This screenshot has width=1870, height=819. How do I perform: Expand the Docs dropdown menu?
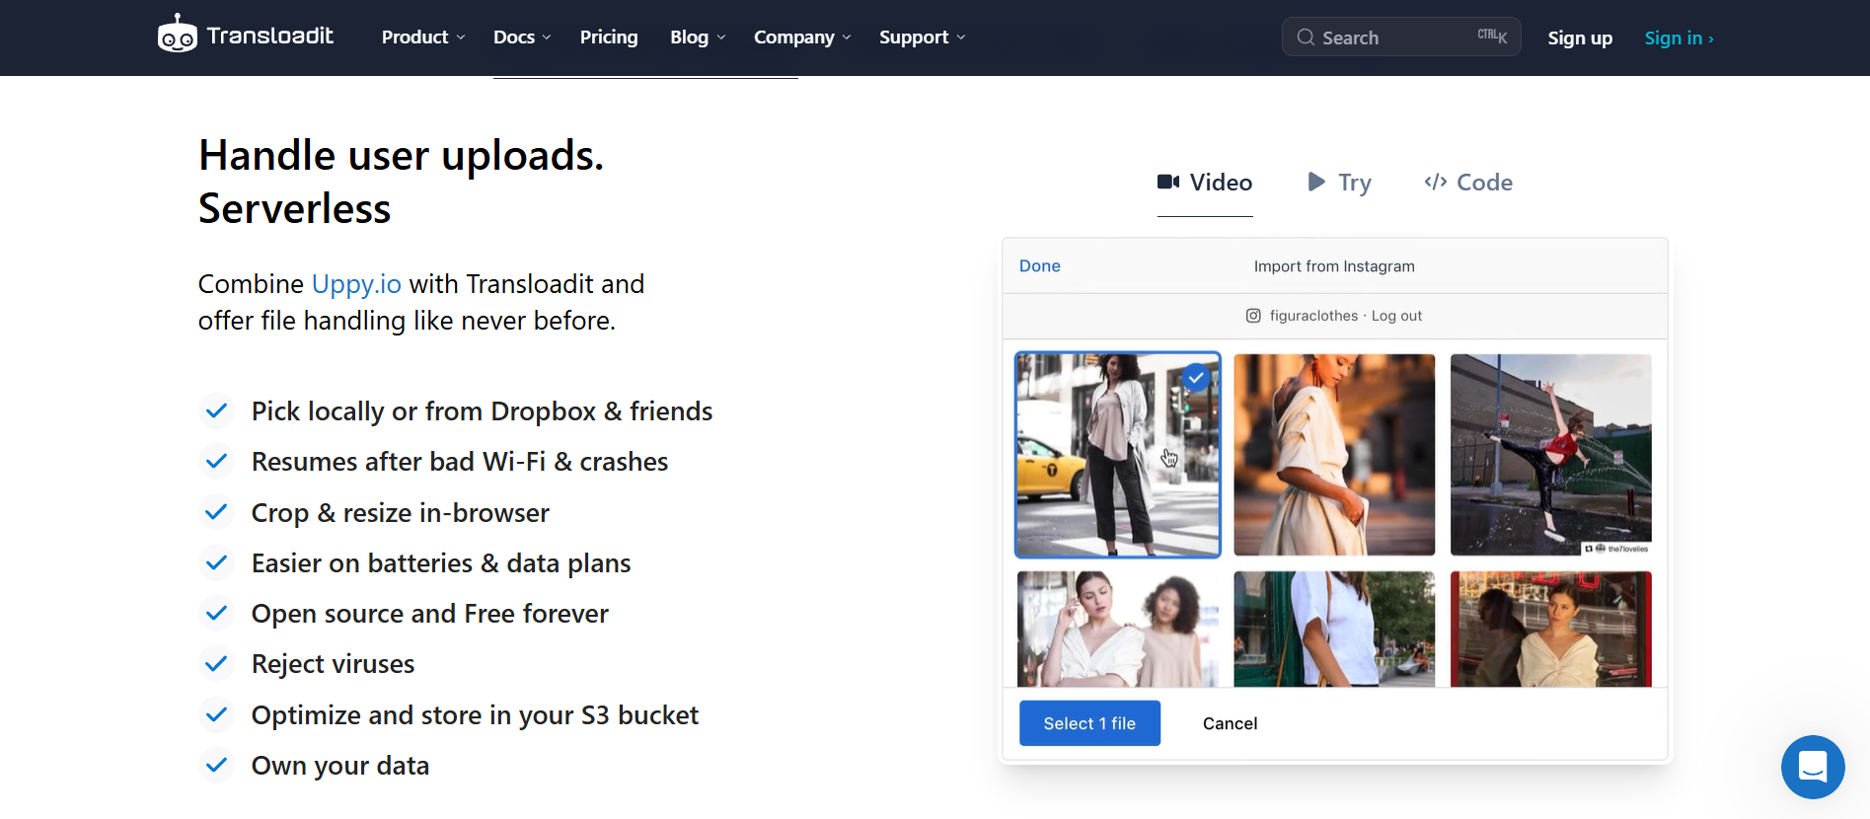(521, 37)
